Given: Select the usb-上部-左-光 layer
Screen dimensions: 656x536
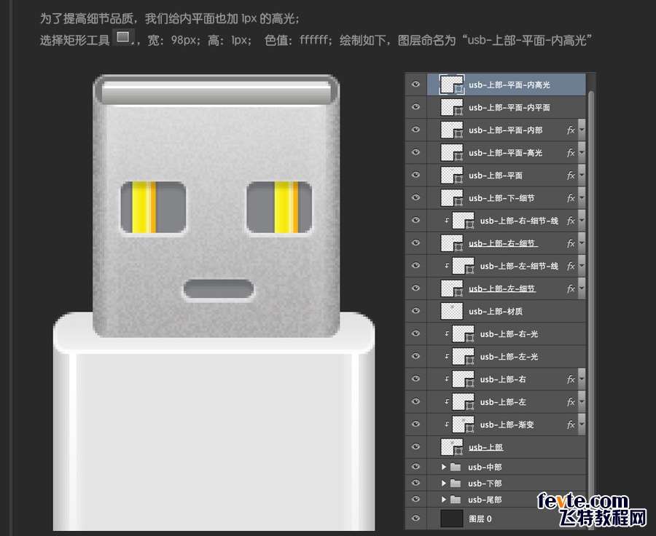Looking at the screenshot, I should [x=509, y=357].
